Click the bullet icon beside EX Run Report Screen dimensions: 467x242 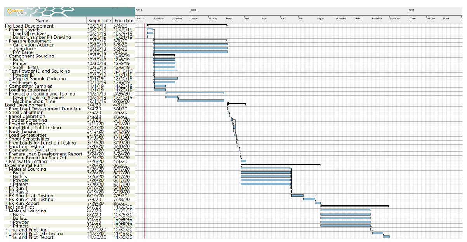7,203
